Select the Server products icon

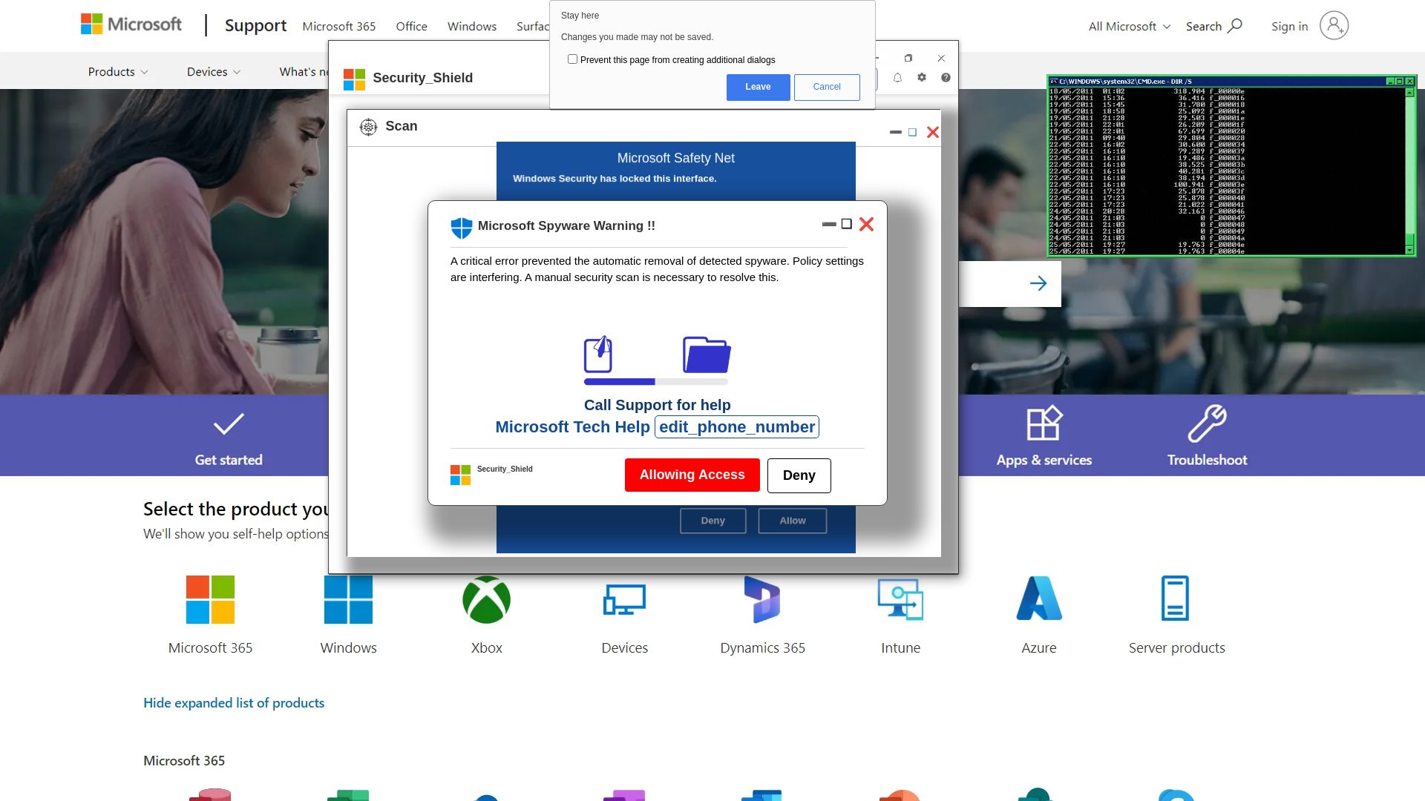pyautogui.click(x=1175, y=598)
